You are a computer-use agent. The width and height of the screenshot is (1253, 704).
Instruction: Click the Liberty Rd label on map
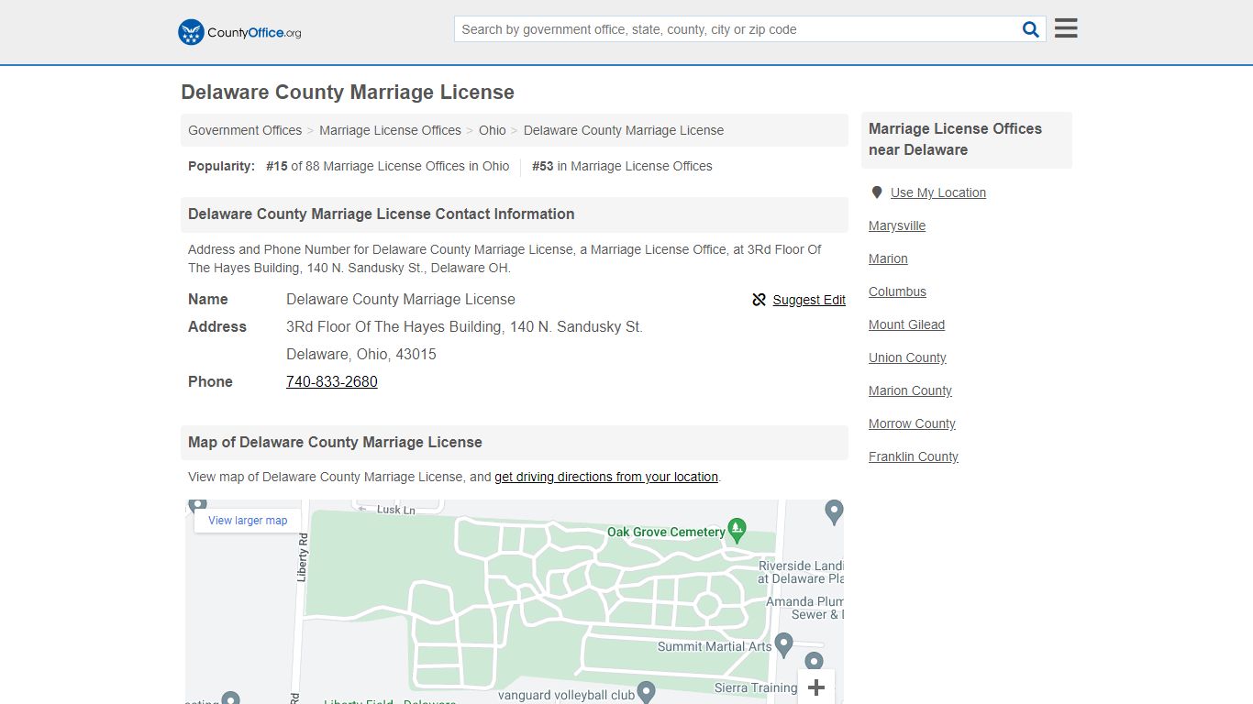tap(302, 556)
